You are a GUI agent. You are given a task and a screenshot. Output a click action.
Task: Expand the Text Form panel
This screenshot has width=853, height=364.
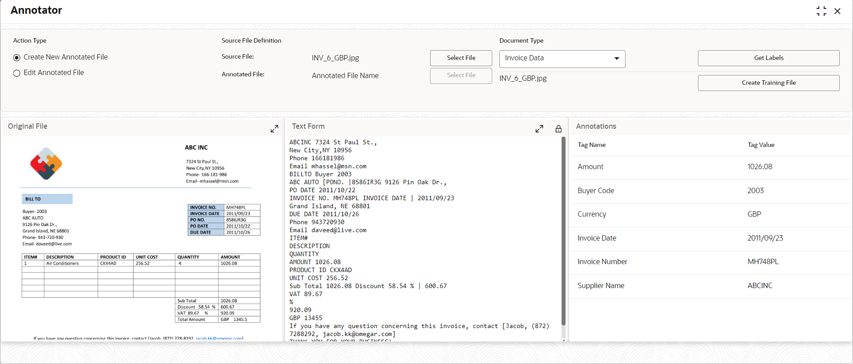coord(539,129)
